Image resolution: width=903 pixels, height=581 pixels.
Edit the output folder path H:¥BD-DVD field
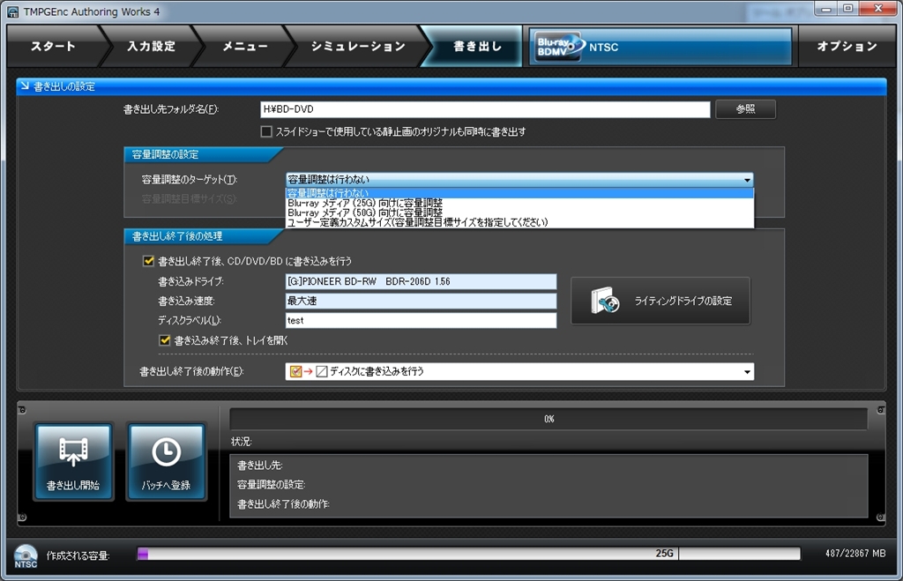point(485,108)
